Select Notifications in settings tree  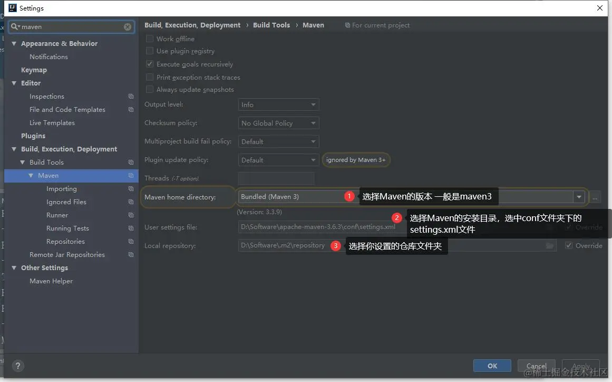tap(49, 56)
